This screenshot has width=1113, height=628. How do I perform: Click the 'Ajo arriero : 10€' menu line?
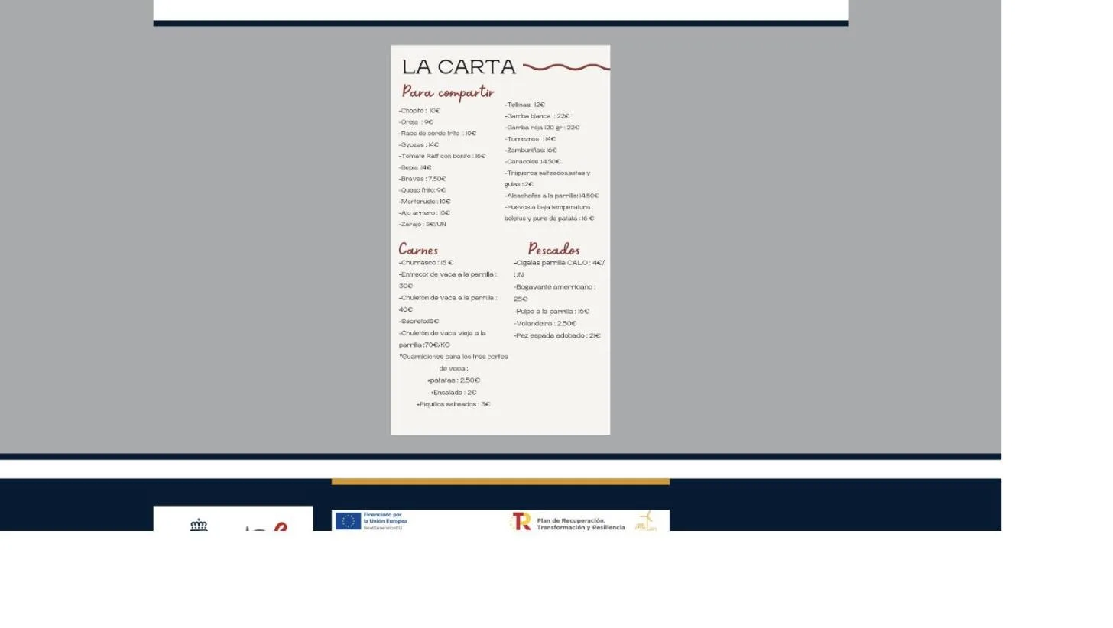coord(424,213)
